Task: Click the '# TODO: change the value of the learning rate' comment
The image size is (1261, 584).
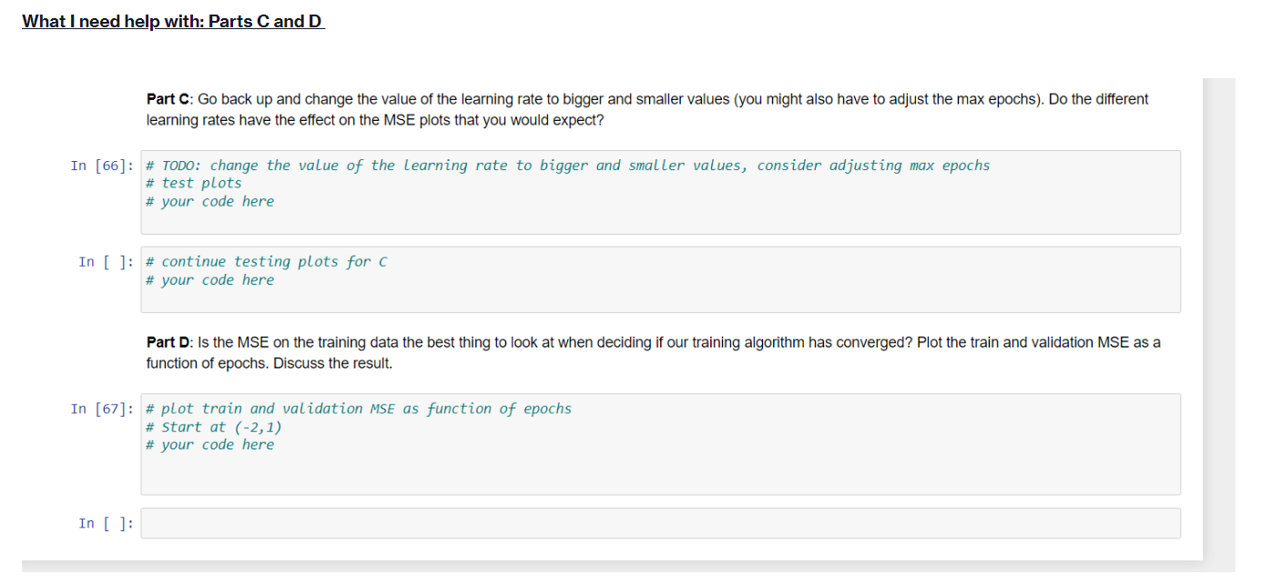Action: (567, 165)
